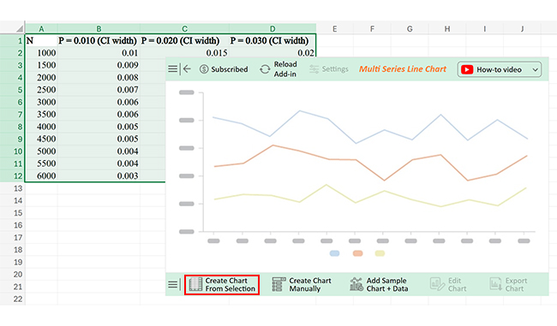Viewport: 557px width, 326px height.
Task: Click the 'P = 0.030 (CI width)' header cell
Action: coord(273,41)
